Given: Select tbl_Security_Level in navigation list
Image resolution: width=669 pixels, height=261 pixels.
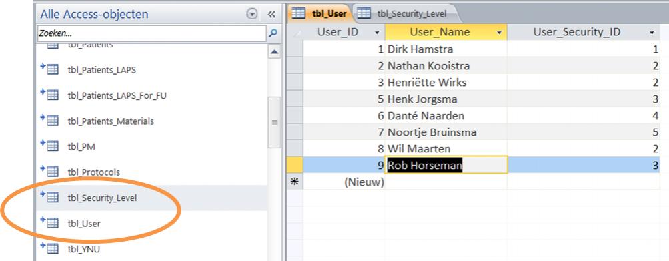Looking at the screenshot, I should click(x=102, y=198).
